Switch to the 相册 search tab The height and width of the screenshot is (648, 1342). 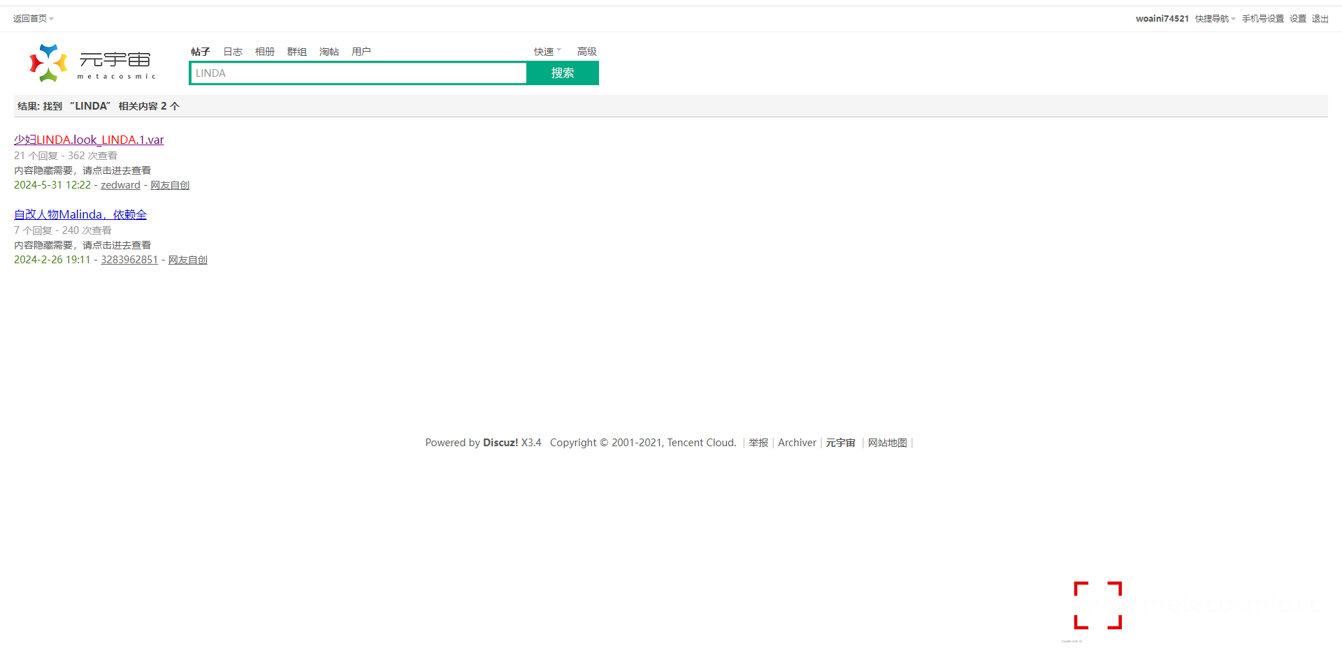pyautogui.click(x=265, y=52)
